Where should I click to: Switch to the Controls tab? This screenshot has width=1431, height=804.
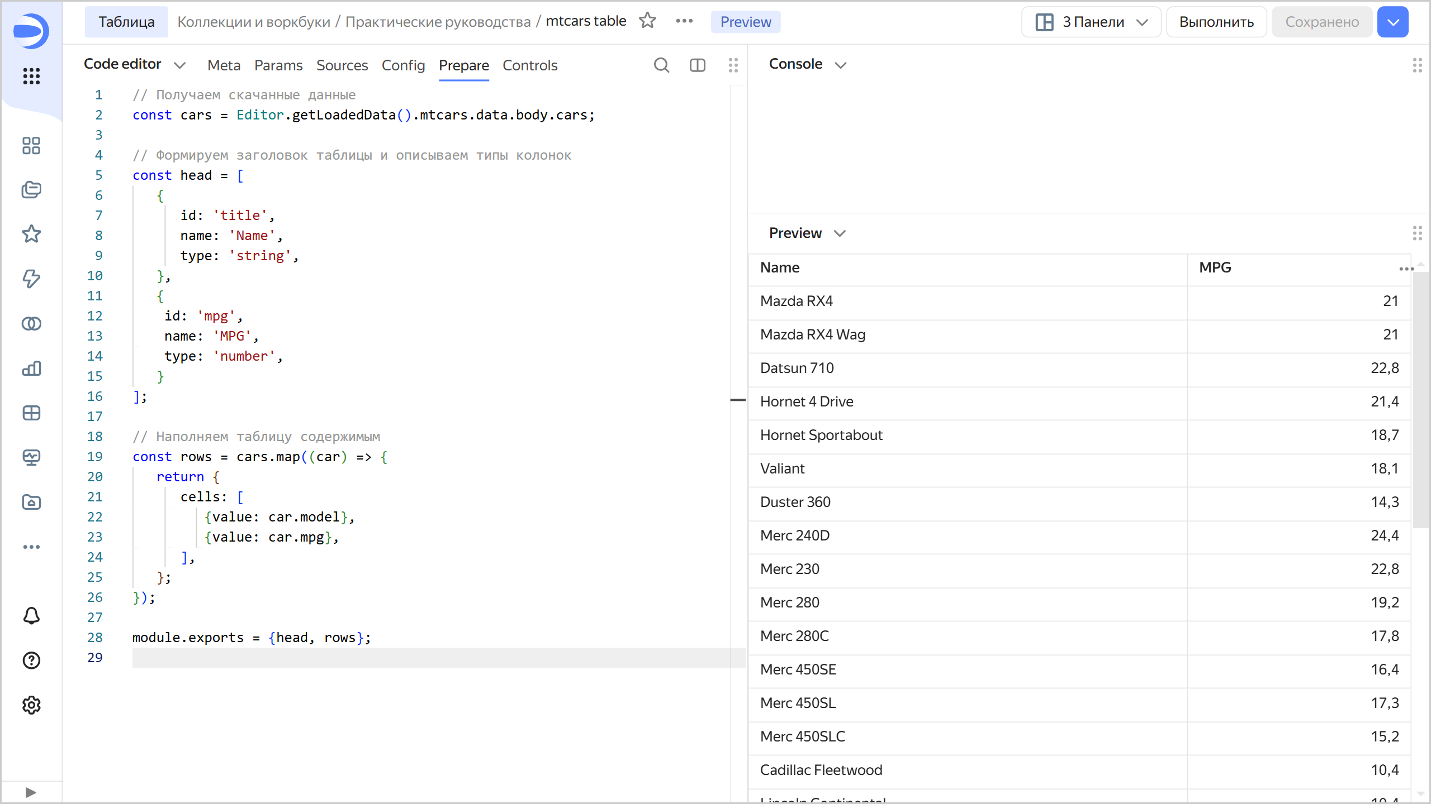tap(530, 65)
